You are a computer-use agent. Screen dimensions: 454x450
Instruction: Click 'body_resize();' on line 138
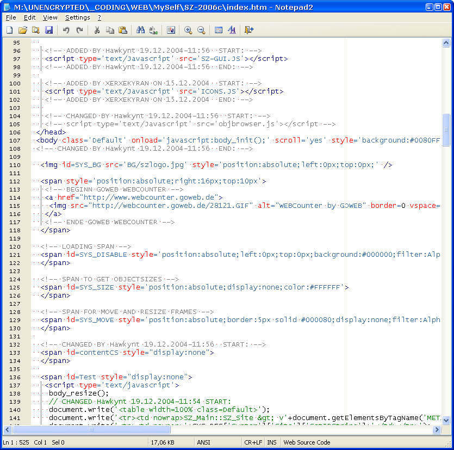[79, 393]
